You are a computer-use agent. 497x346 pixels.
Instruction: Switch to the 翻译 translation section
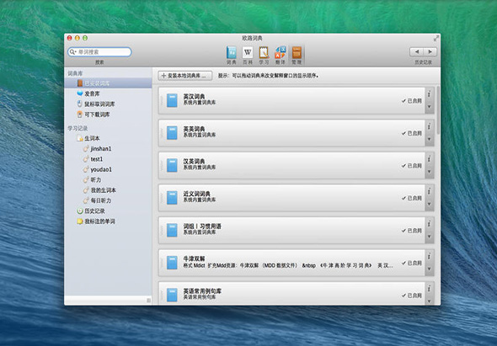click(x=280, y=55)
